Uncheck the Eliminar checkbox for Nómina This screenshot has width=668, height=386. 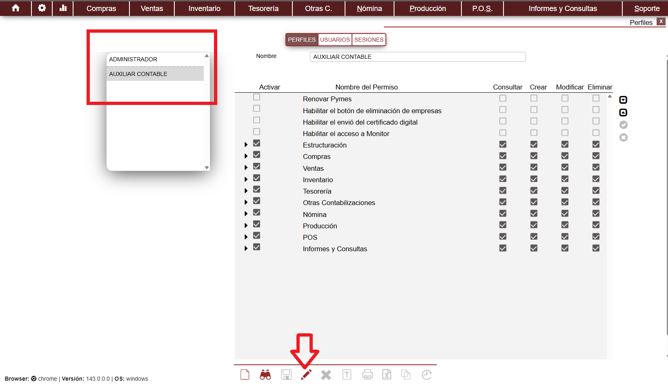click(596, 214)
